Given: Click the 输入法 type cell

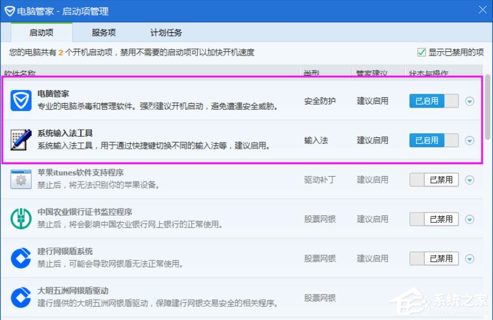Looking at the screenshot, I should click(x=316, y=140).
